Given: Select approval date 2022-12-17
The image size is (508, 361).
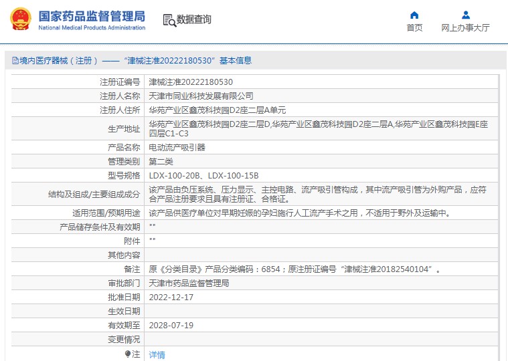Looking at the screenshot, I should [171, 297].
